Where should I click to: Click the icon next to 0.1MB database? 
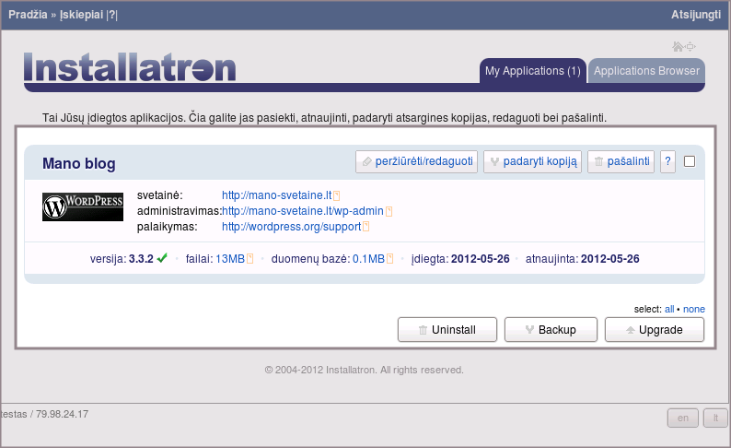(389, 259)
